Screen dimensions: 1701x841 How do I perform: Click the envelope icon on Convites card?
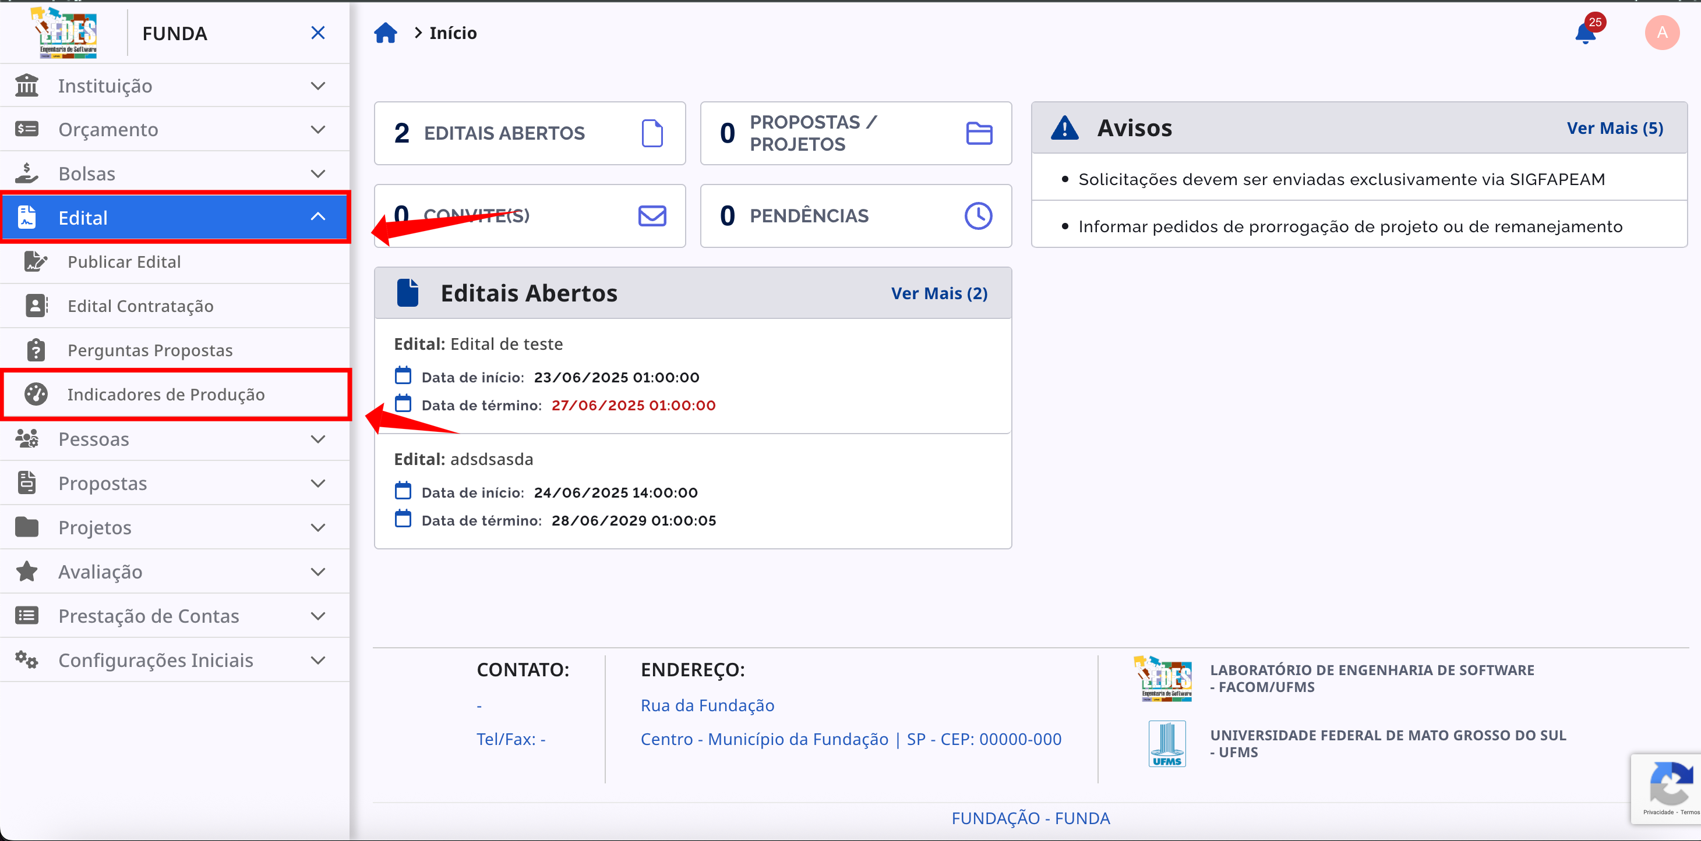(652, 216)
